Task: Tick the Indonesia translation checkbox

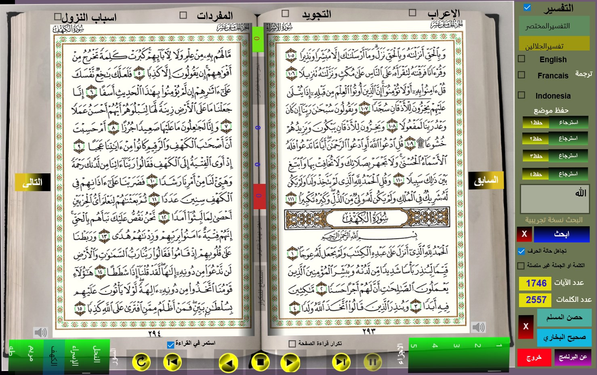Action: tap(521, 95)
